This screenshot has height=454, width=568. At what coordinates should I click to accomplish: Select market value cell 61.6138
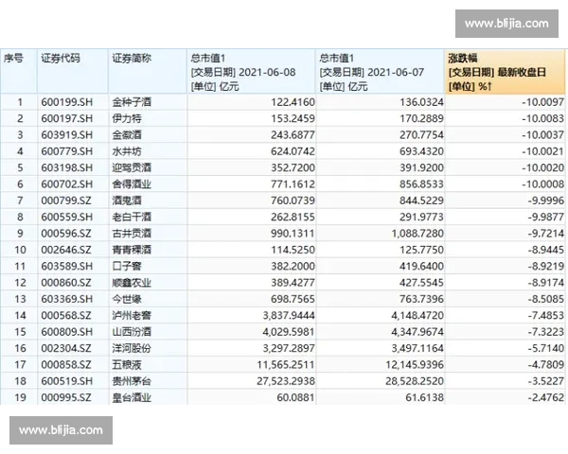pyautogui.click(x=424, y=397)
